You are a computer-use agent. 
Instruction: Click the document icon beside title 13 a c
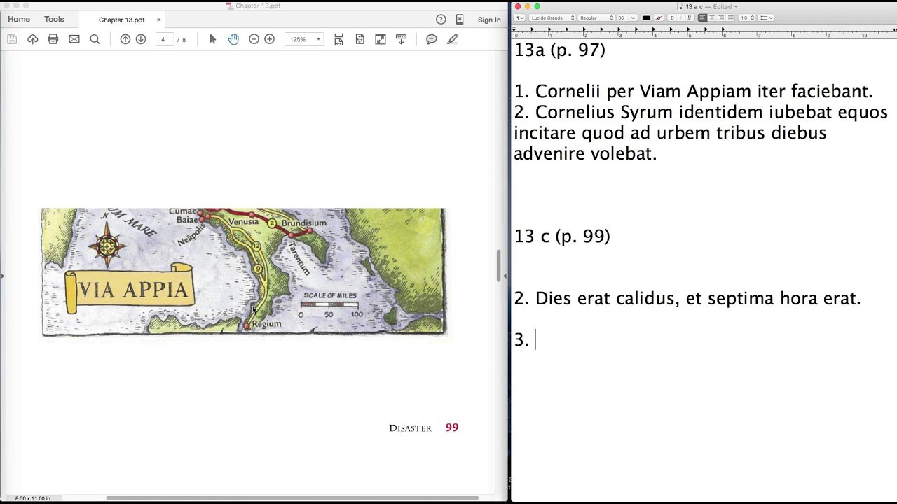(x=680, y=6)
